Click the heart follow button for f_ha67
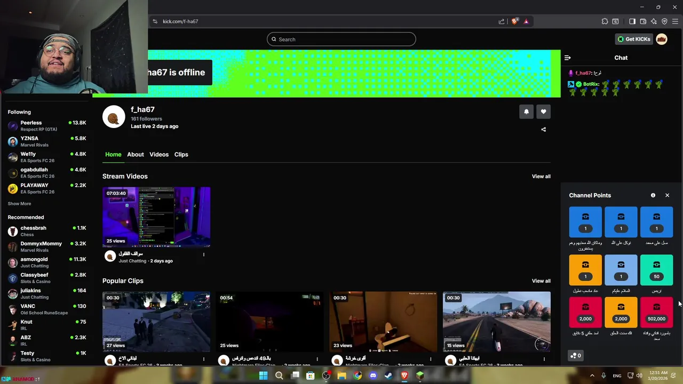This screenshot has width=683, height=384. pyautogui.click(x=543, y=111)
